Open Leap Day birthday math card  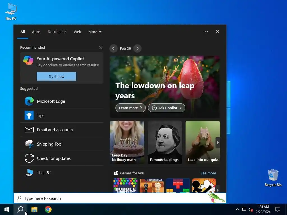coord(127,142)
